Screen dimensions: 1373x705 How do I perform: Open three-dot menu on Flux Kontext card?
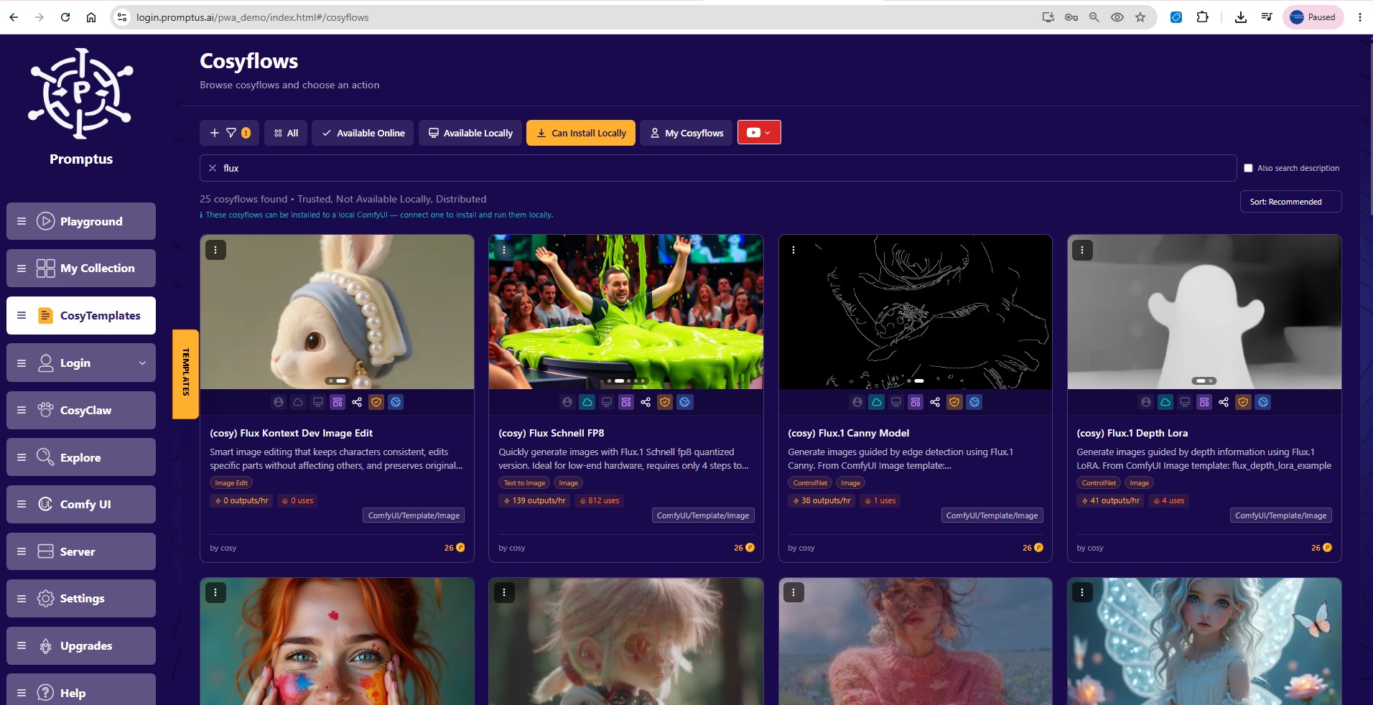click(215, 250)
